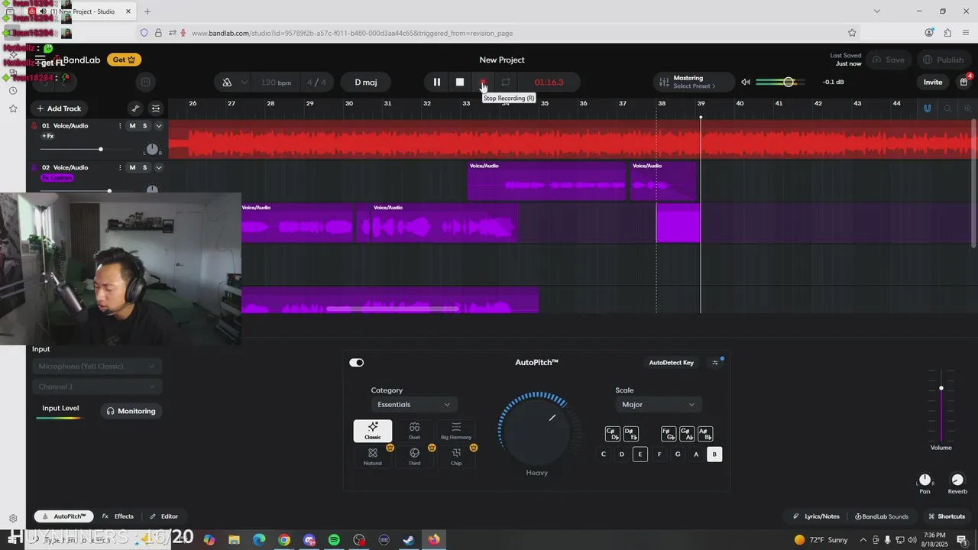Screen dimensions: 978x550
Task: Open the Scale Major dropdown
Action: pos(658,405)
